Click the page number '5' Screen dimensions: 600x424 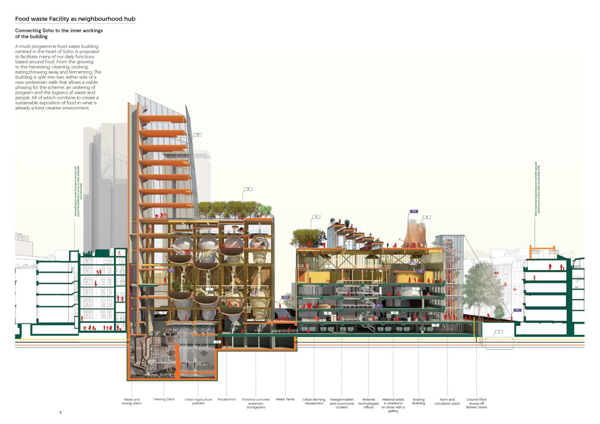(60, 412)
